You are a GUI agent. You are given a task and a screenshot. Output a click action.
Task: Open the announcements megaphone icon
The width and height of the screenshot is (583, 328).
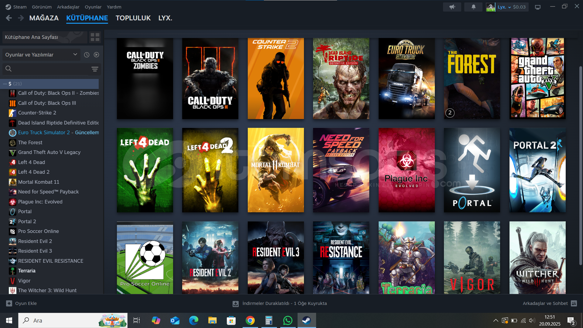coord(452,7)
